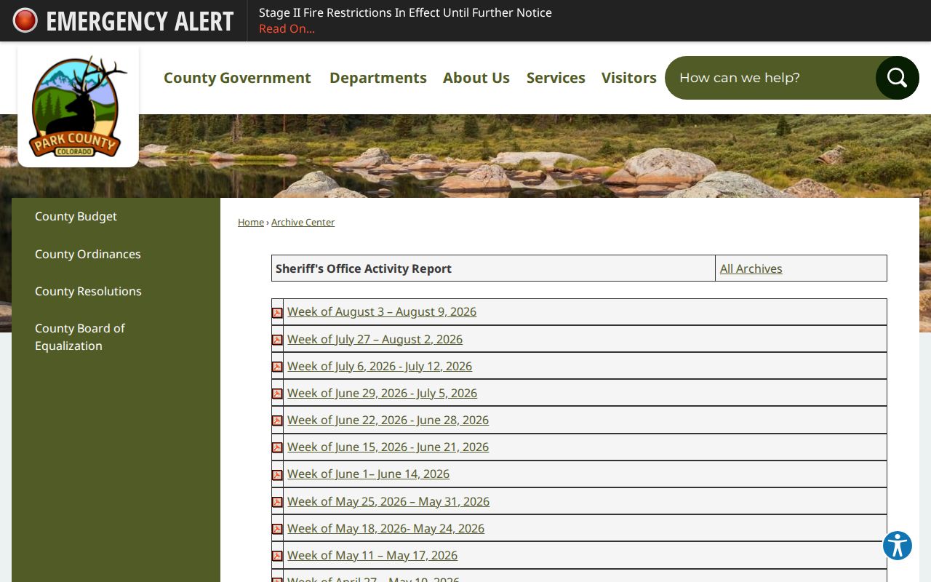This screenshot has height=582, width=931.
Task: Open Week of May 18, 2026- May 24, 2026 report
Action: 385,528
